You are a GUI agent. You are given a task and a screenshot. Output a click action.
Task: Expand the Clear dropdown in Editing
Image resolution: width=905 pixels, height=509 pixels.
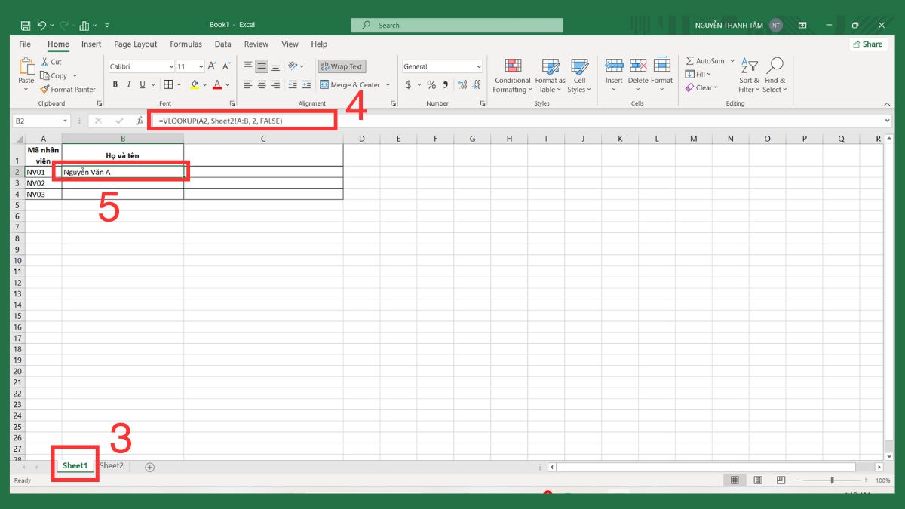(x=716, y=88)
